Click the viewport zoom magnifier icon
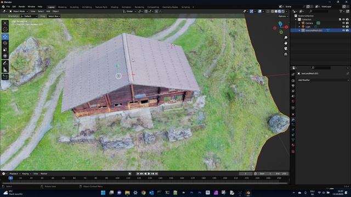 point(286,38)
